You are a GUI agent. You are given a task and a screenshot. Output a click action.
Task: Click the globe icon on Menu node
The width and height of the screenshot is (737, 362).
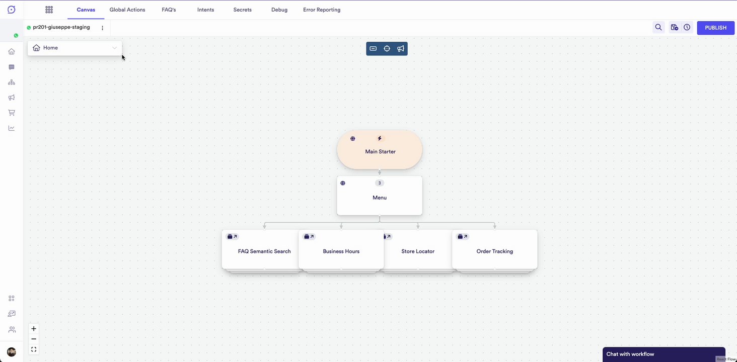pos(343,183)
